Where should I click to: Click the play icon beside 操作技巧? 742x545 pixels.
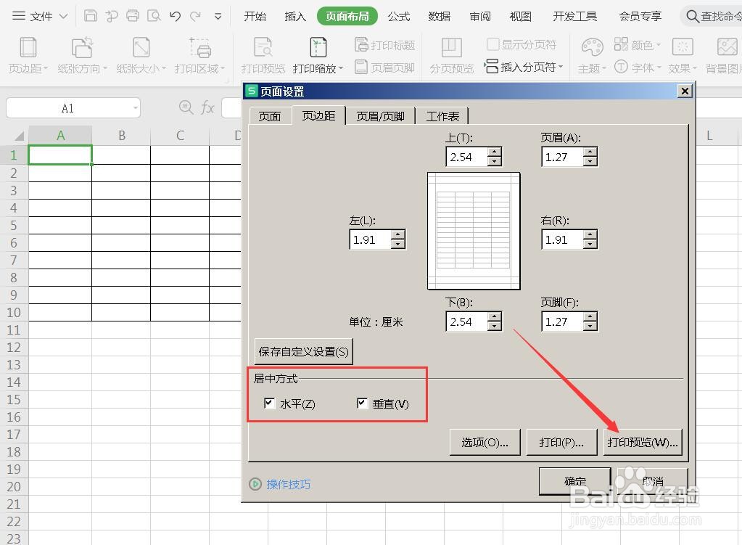(255, 484)
